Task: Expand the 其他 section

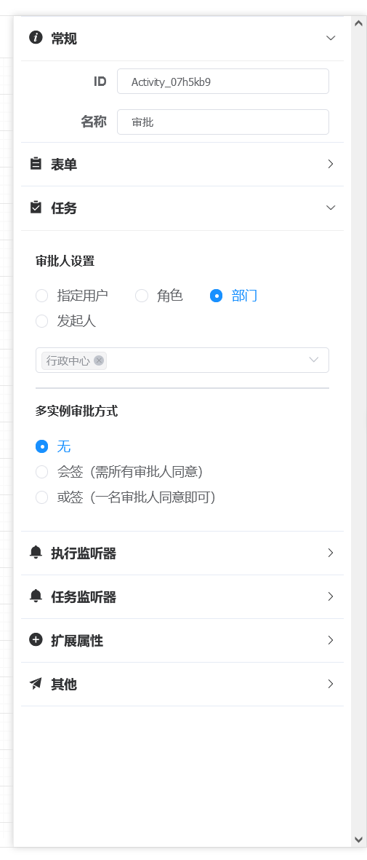Action: tap(182, 684)
